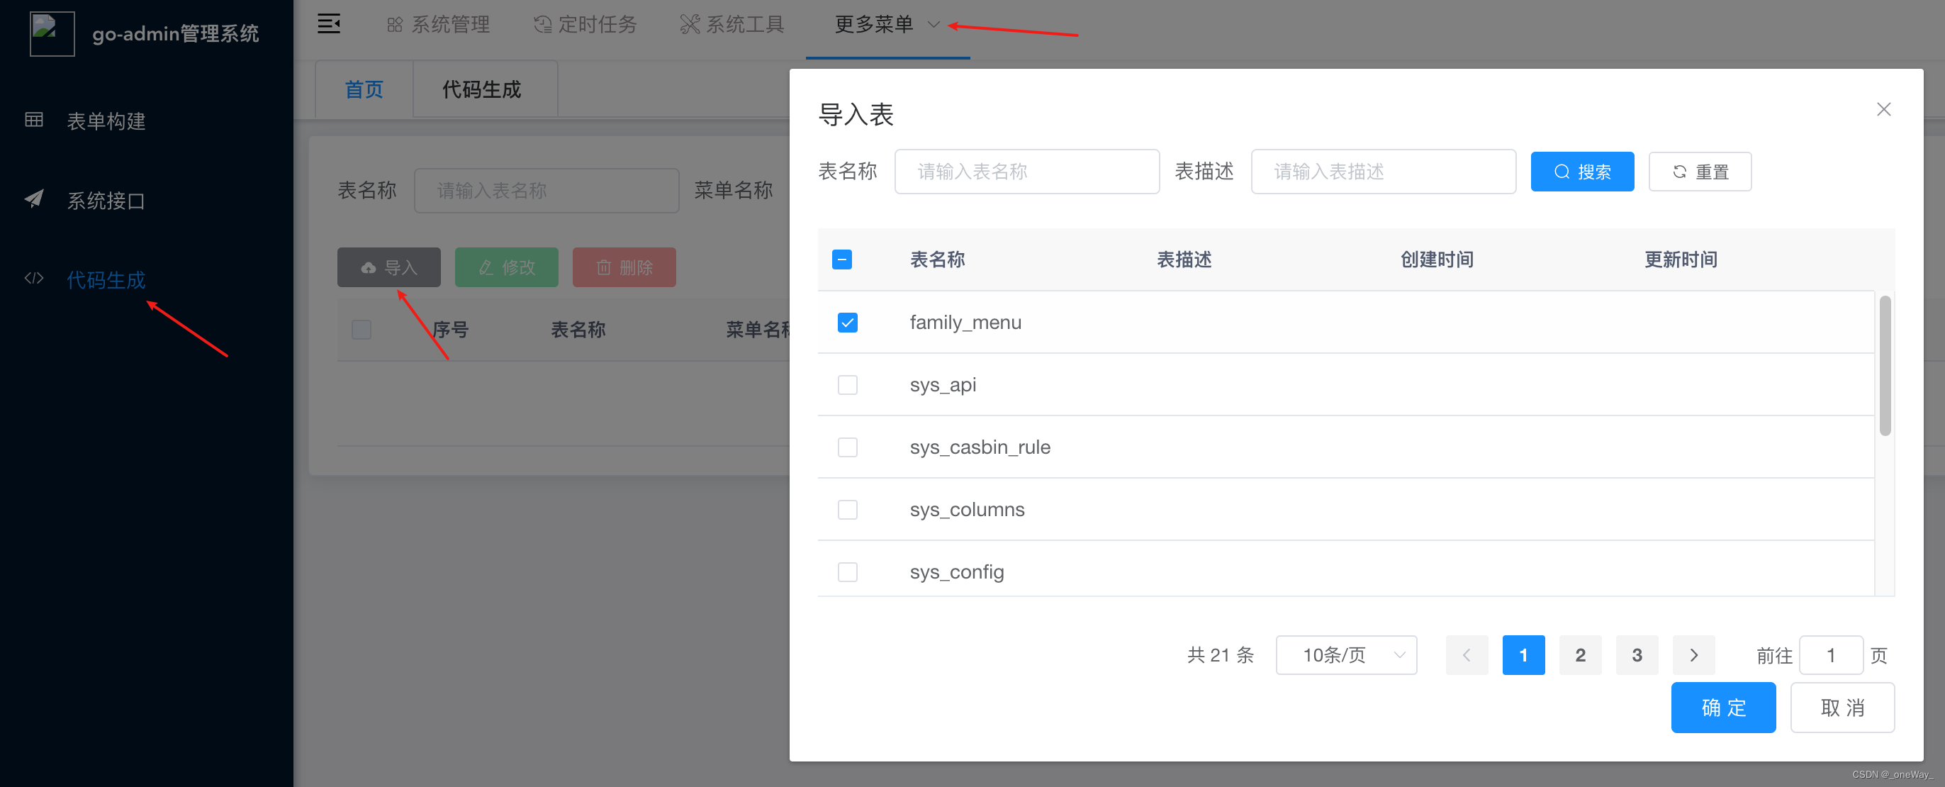The height and width of the screenshot is (787, 1945).
Task: Click the sys_casbin_rule table name
Action: (x=980, y=447)
